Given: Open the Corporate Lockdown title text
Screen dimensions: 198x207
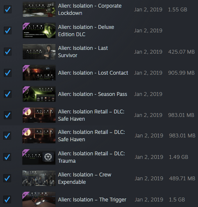Looking at the screenshot, I should coord(90,10).
